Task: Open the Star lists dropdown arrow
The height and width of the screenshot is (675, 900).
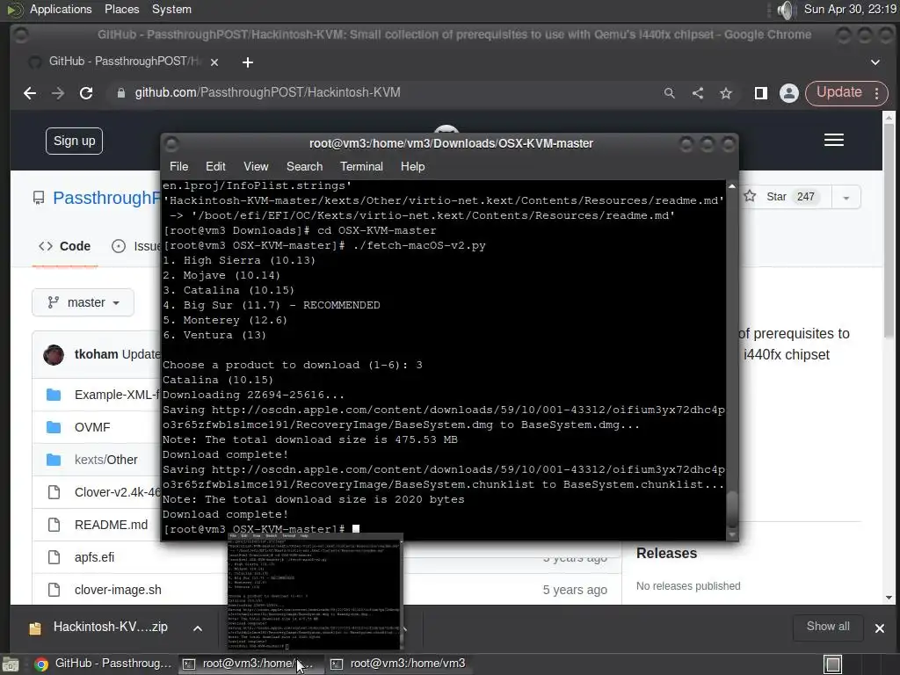Action: point(846,198)
